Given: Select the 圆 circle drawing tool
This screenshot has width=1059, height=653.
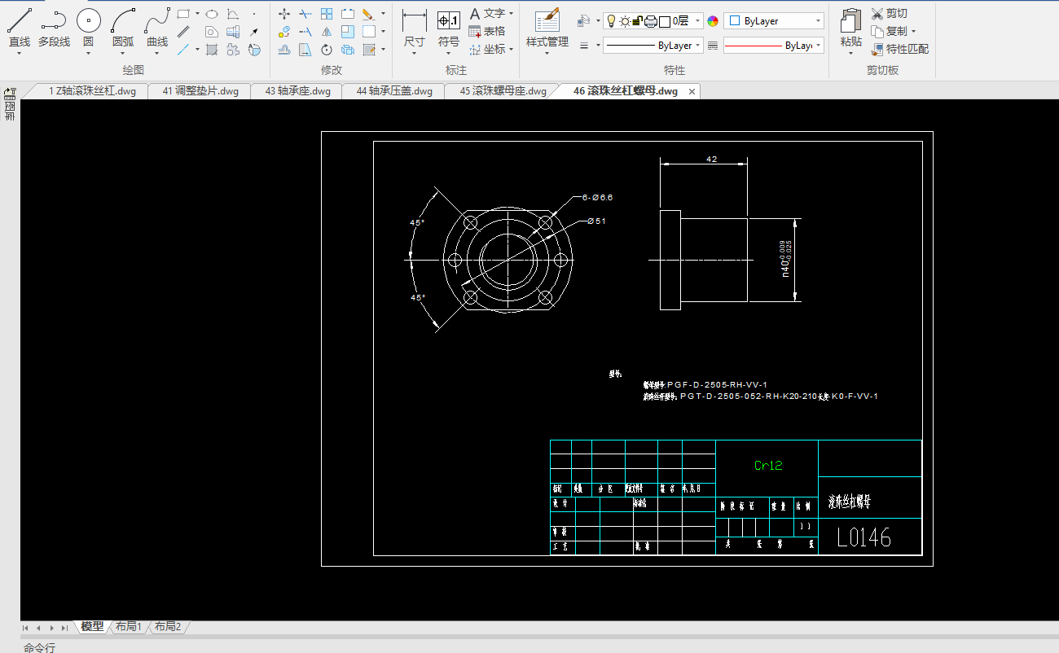Looking at the screenshot, I should tap(88, 21).
